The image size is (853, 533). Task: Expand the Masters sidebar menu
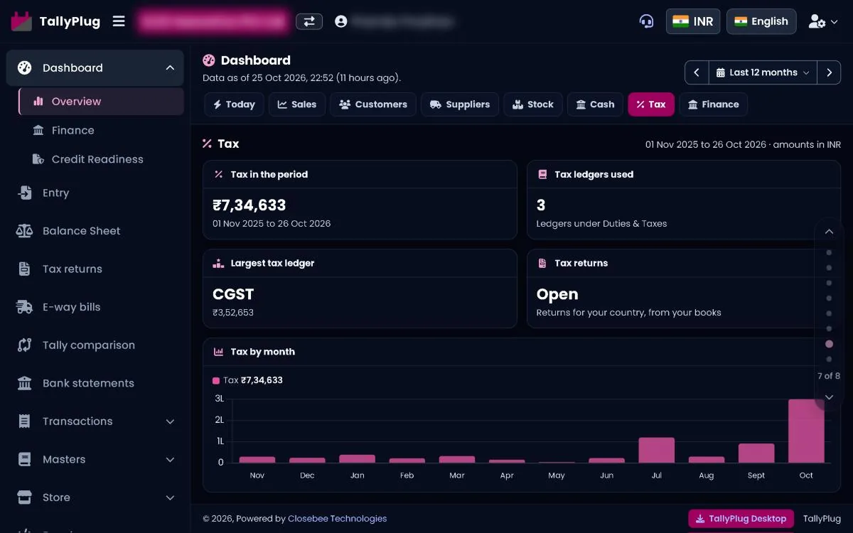[x=170, y=460]
